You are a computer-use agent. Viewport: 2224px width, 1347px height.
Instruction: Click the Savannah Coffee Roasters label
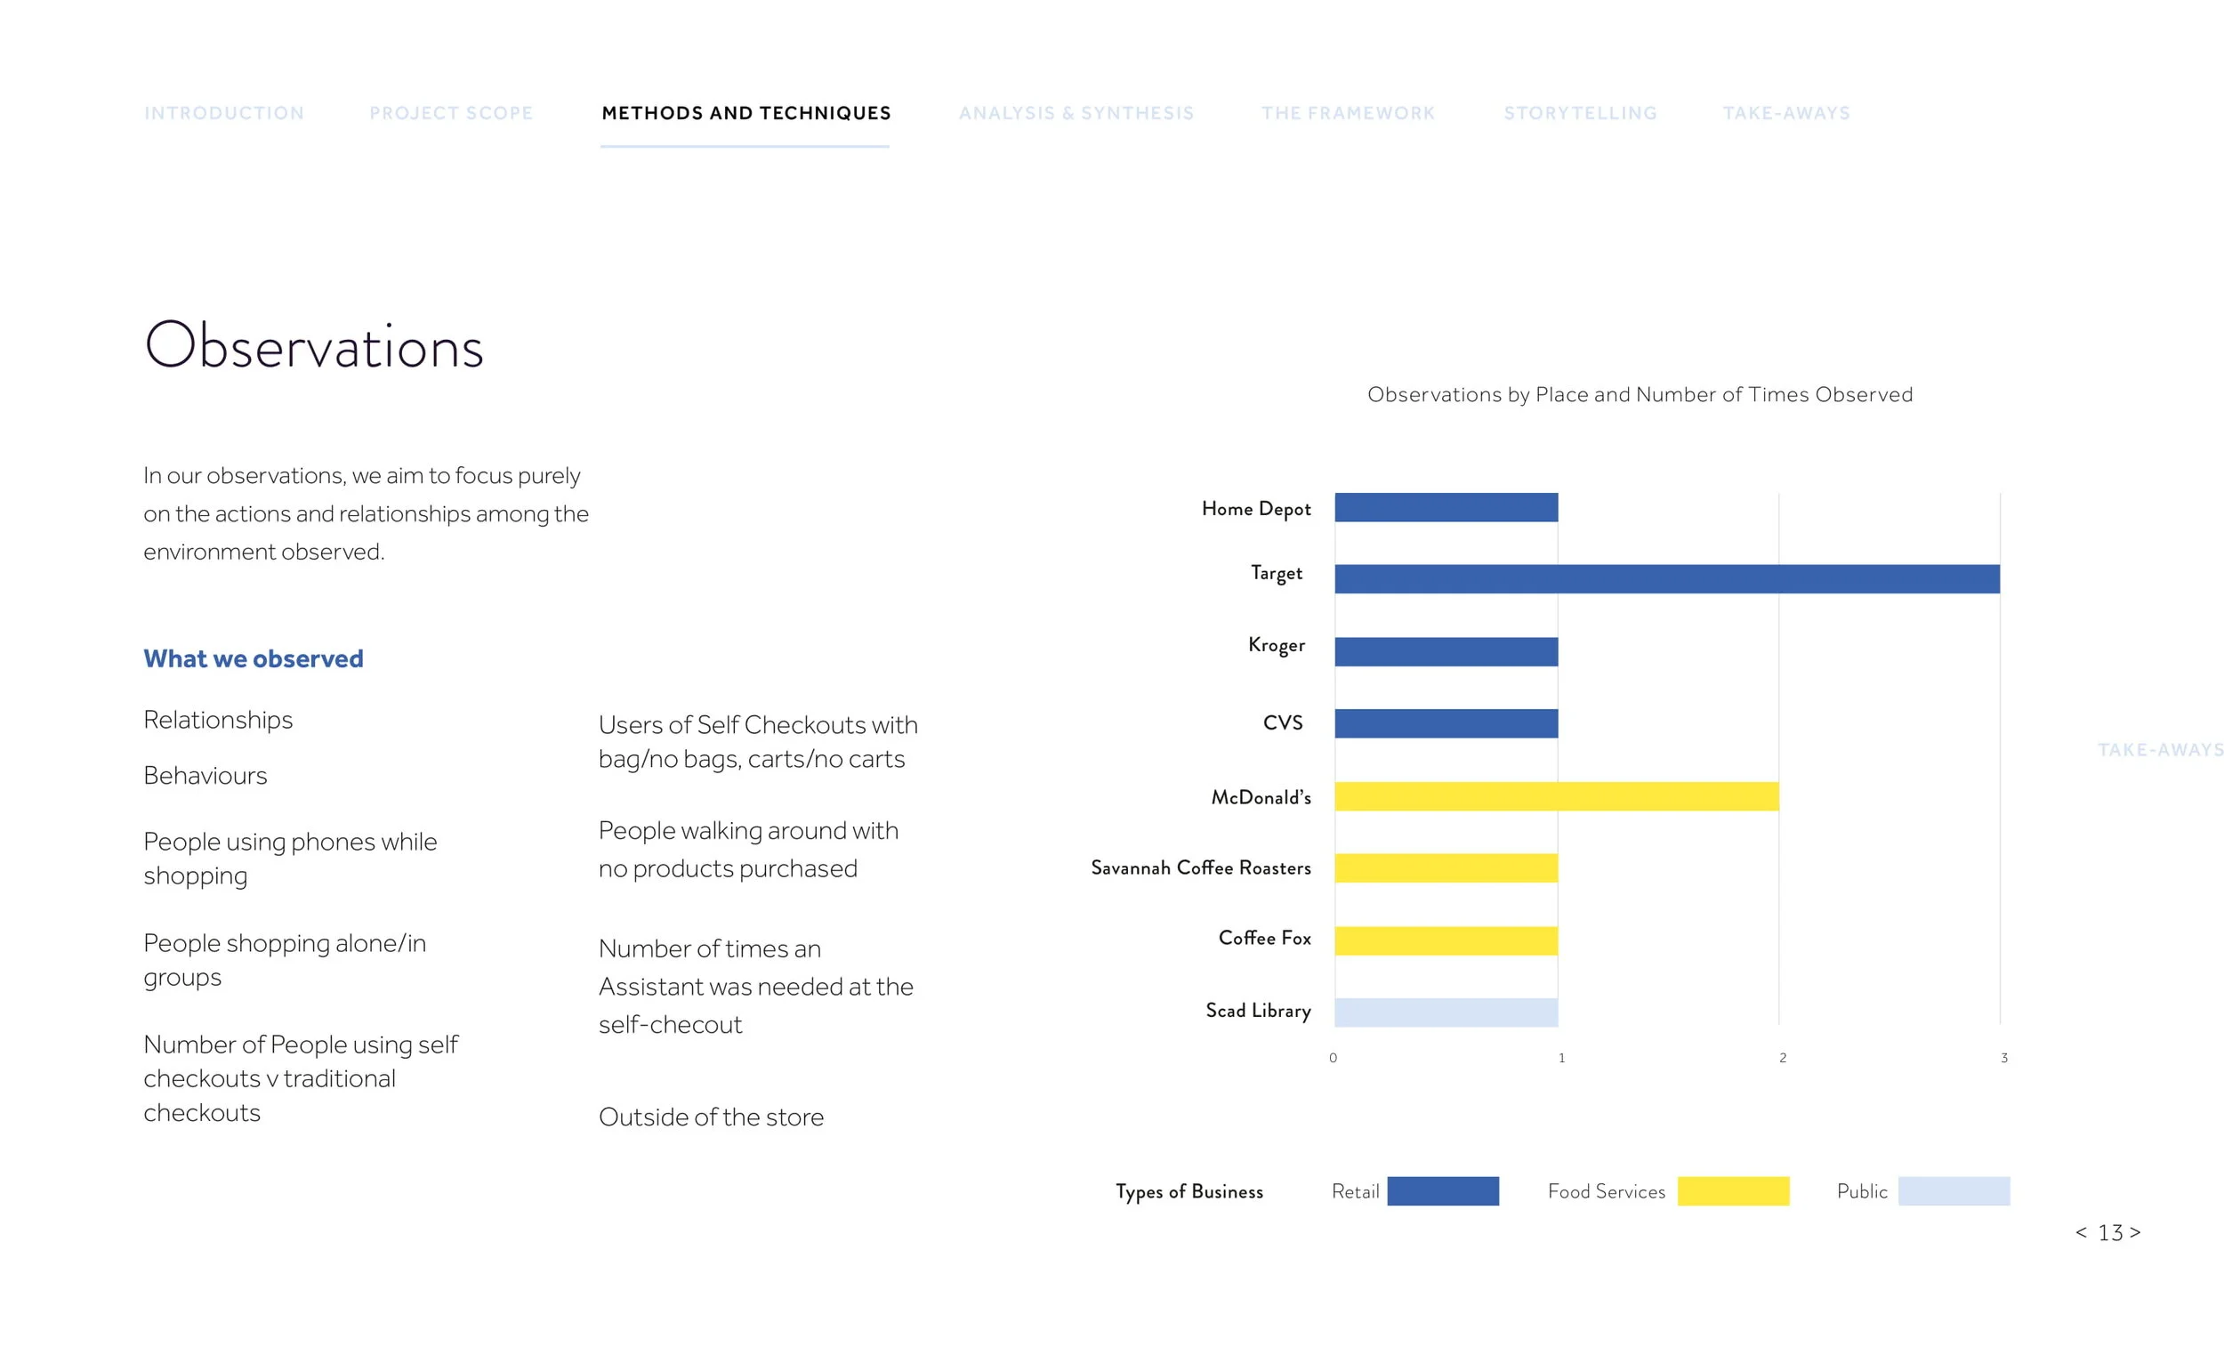pos(1200,867)
